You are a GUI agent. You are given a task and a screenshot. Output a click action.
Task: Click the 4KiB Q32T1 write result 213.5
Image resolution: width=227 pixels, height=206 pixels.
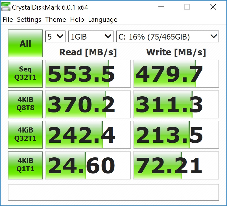(176, 135)
